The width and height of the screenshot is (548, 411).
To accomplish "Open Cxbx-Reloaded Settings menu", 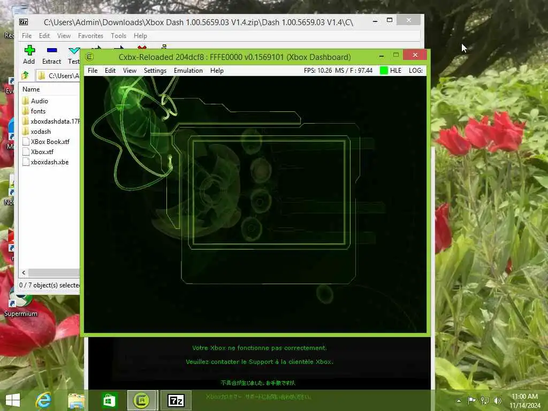I will (x=155, y=71).
